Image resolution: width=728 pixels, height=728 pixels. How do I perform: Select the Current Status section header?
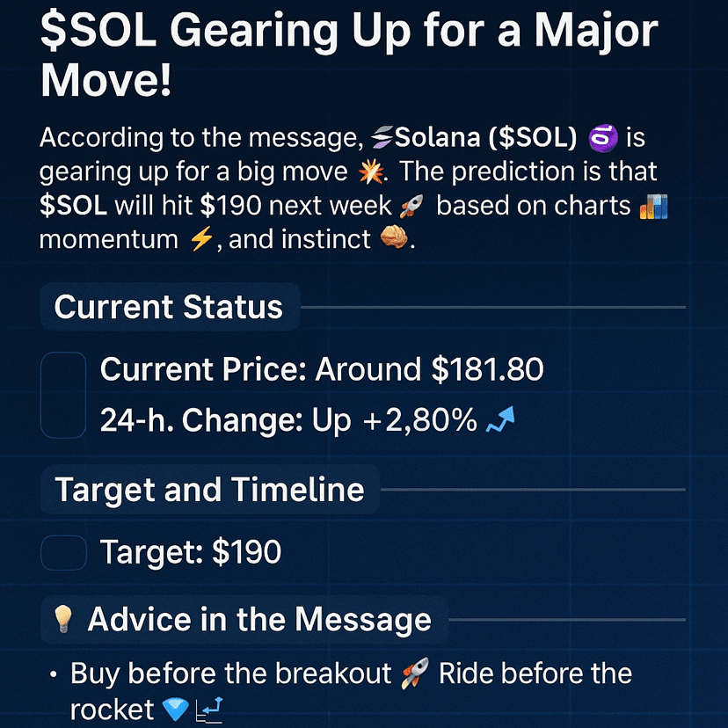170,307
